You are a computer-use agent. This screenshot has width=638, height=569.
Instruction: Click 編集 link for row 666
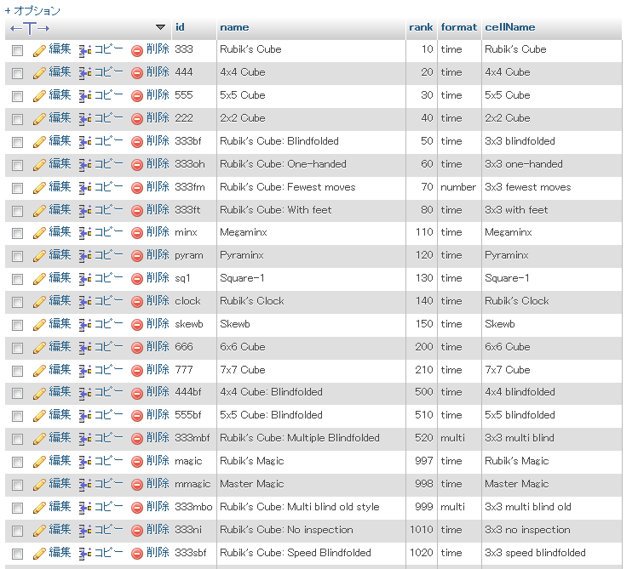click(x=60, y=346)
